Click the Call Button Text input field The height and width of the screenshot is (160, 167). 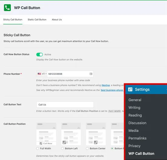pyautogui.click(x=65, y=105)
